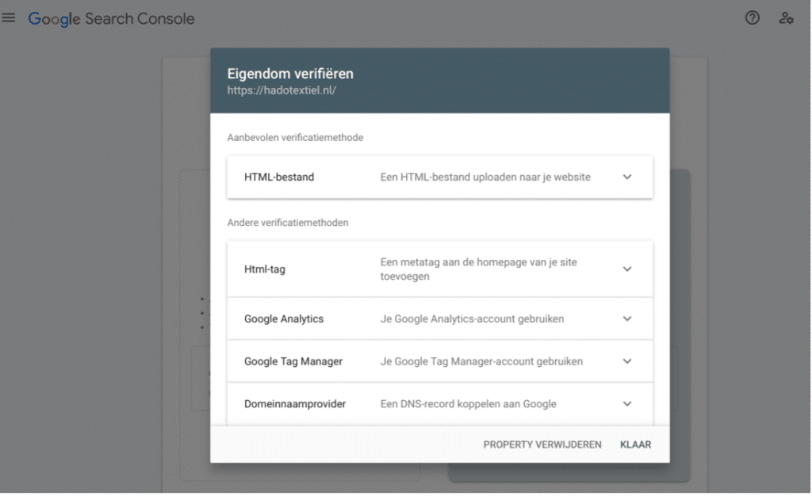This screenshot has width=812, height=496.
Task: Click the question mark help icon
Action: tap(752, 17)
